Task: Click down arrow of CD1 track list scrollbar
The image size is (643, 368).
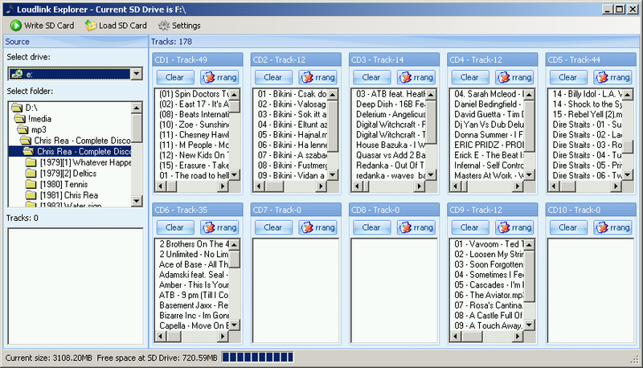Action: coord(235,175)
